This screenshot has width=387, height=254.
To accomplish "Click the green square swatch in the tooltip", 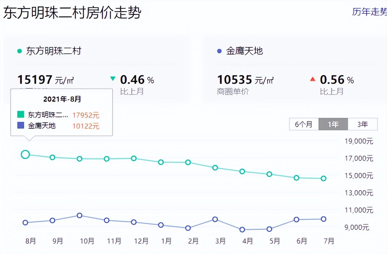I will (20, 114).
